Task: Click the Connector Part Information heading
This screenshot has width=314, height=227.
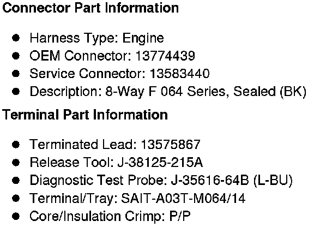Action: click(x=90, y=8)
